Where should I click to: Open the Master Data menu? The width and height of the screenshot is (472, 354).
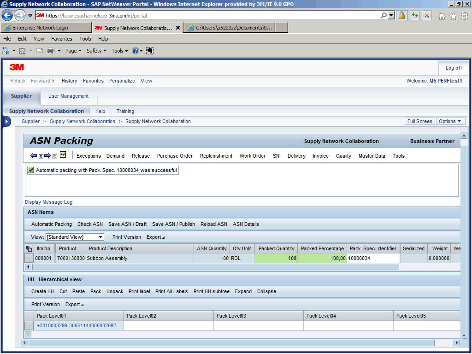[x=372, y=156]
